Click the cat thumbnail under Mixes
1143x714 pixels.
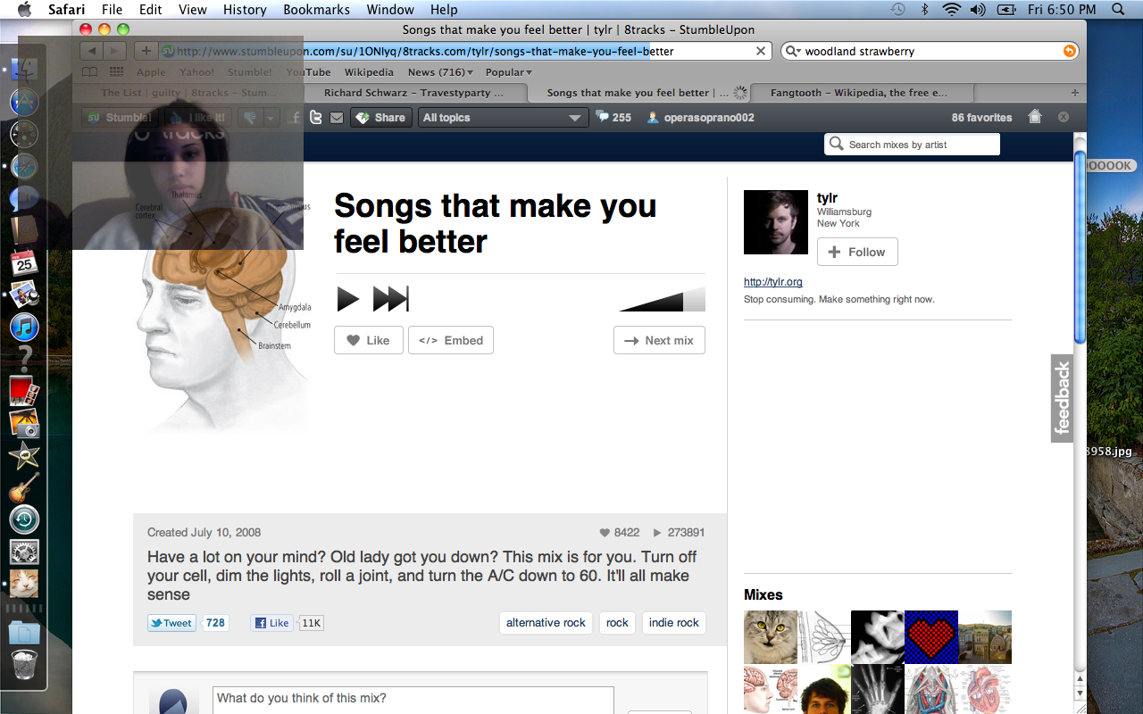pyautogui.click(x=770, y=637)
